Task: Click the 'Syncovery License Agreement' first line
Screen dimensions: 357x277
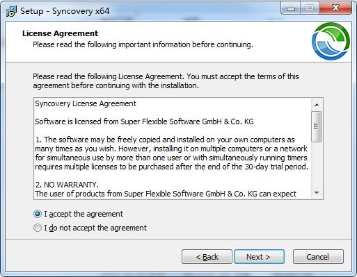Action: 86,103
